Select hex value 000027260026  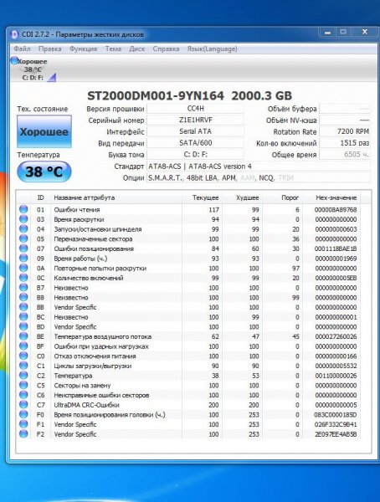coord(336,336)
